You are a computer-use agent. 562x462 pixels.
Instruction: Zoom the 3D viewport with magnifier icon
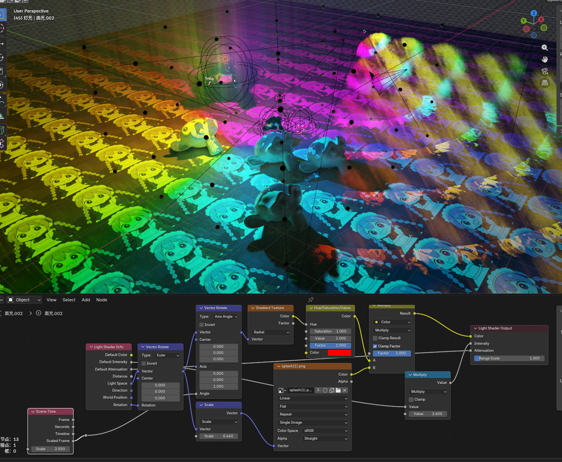point(544,48)
